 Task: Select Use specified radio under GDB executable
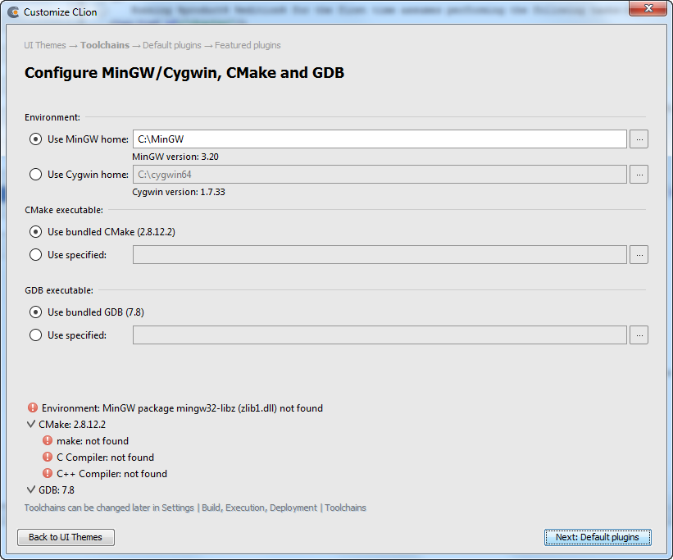[35, 335]
